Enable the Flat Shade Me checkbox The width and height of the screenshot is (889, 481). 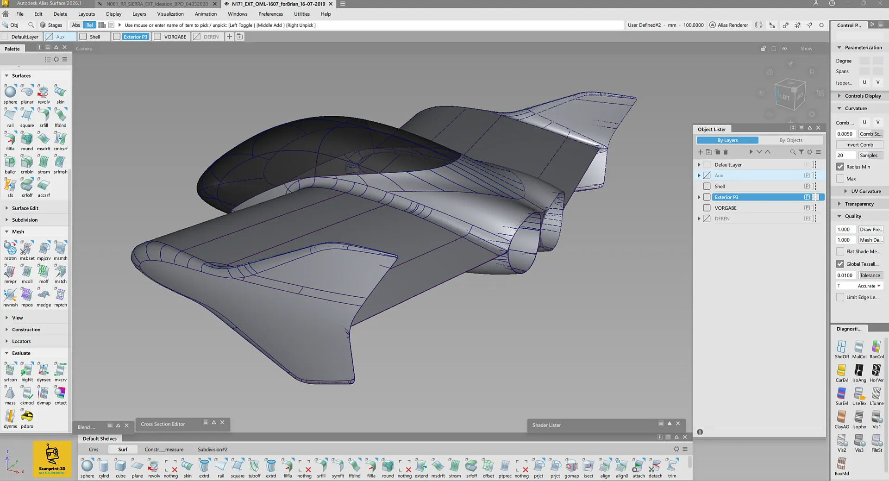[x=840, y=251]
